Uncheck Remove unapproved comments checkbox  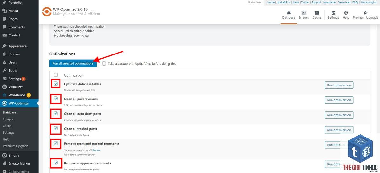(56, 163)
